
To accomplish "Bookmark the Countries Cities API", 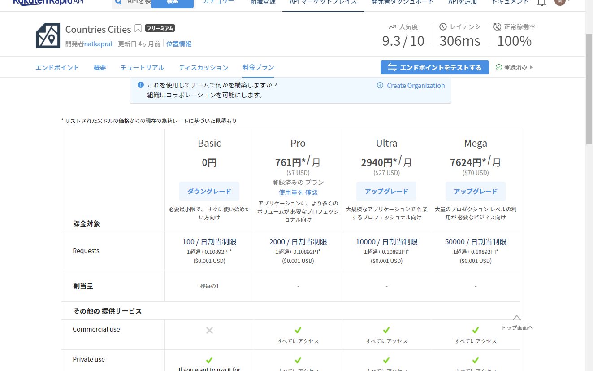I will (x=138, y=29).
